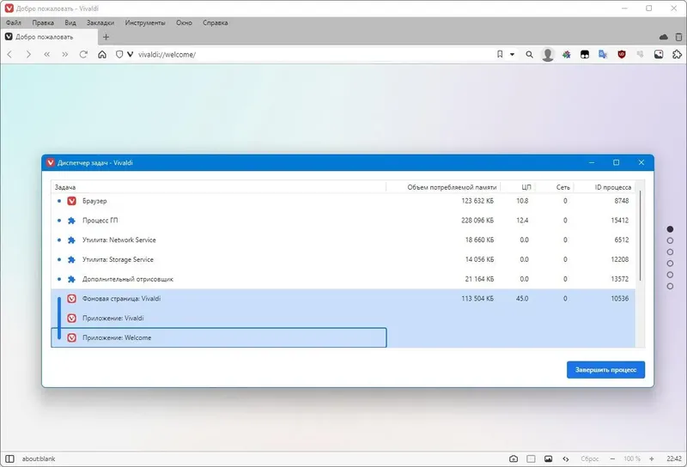Screen dimensions: 687x467
Task: Click the Завершить процесс button
Action: click(605, 370)
